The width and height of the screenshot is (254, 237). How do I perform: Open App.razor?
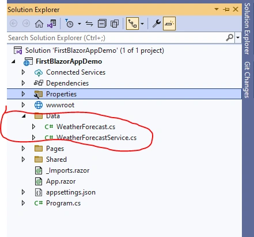point(60,181)
